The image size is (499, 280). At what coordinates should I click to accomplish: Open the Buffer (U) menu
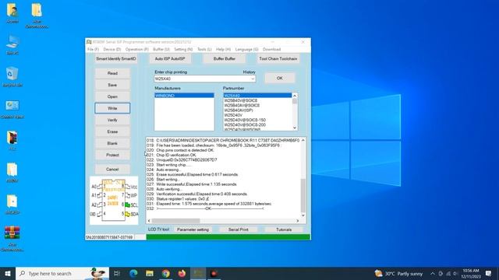[x=161, y=50]
